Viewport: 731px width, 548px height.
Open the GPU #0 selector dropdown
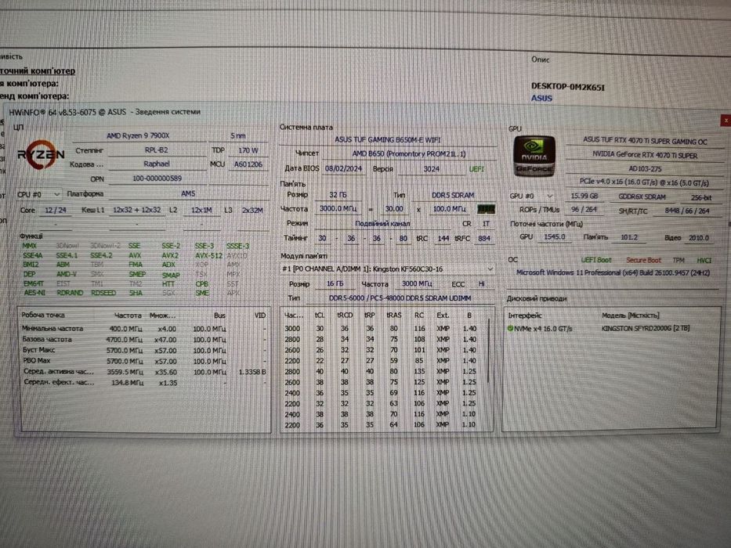[531, 196]
